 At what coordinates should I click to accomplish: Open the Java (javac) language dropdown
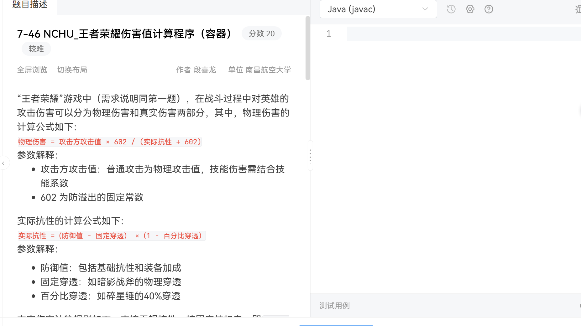378,9
